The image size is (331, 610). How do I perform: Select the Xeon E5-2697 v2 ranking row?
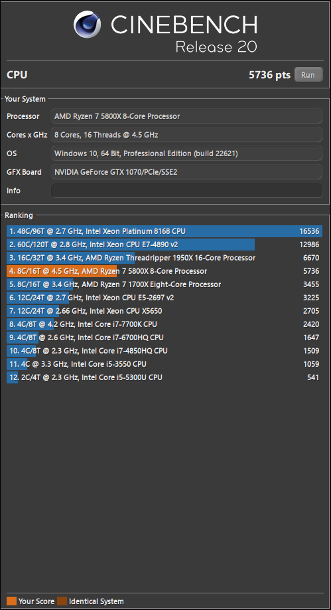pos(165,298)
